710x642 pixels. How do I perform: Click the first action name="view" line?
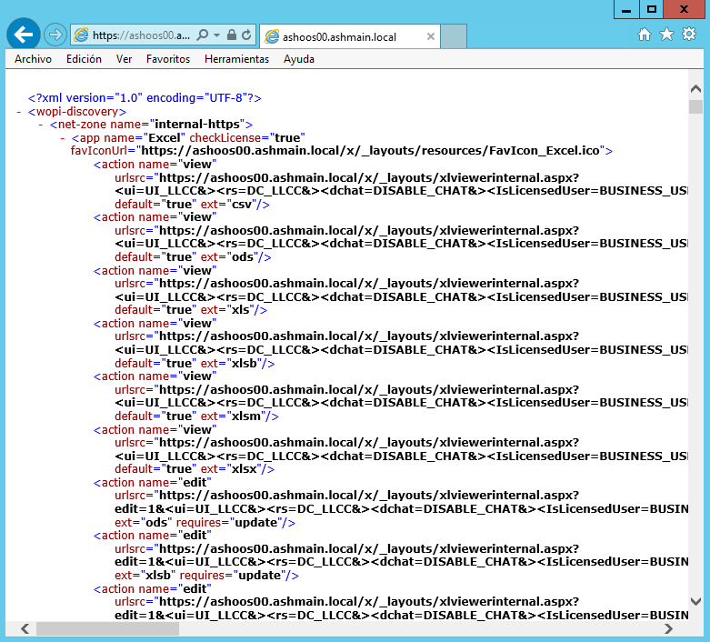[x=155, y=164]
